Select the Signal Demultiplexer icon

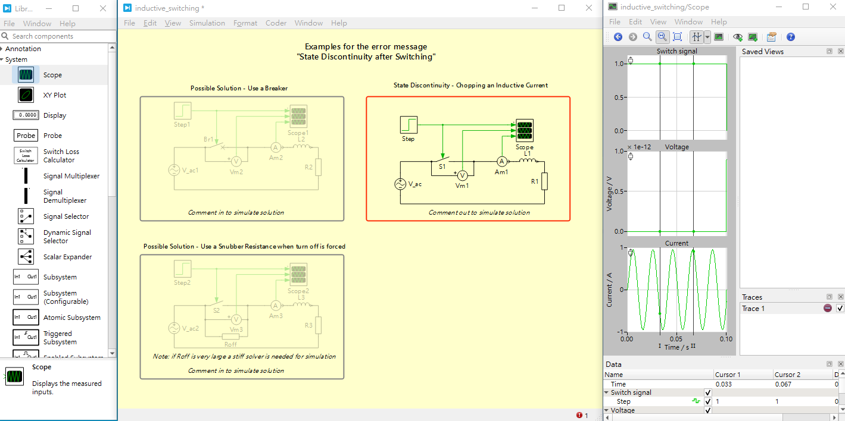[x=26, y=196]
